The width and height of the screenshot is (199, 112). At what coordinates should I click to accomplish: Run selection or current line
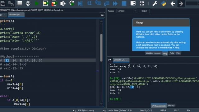click(63, 3)
